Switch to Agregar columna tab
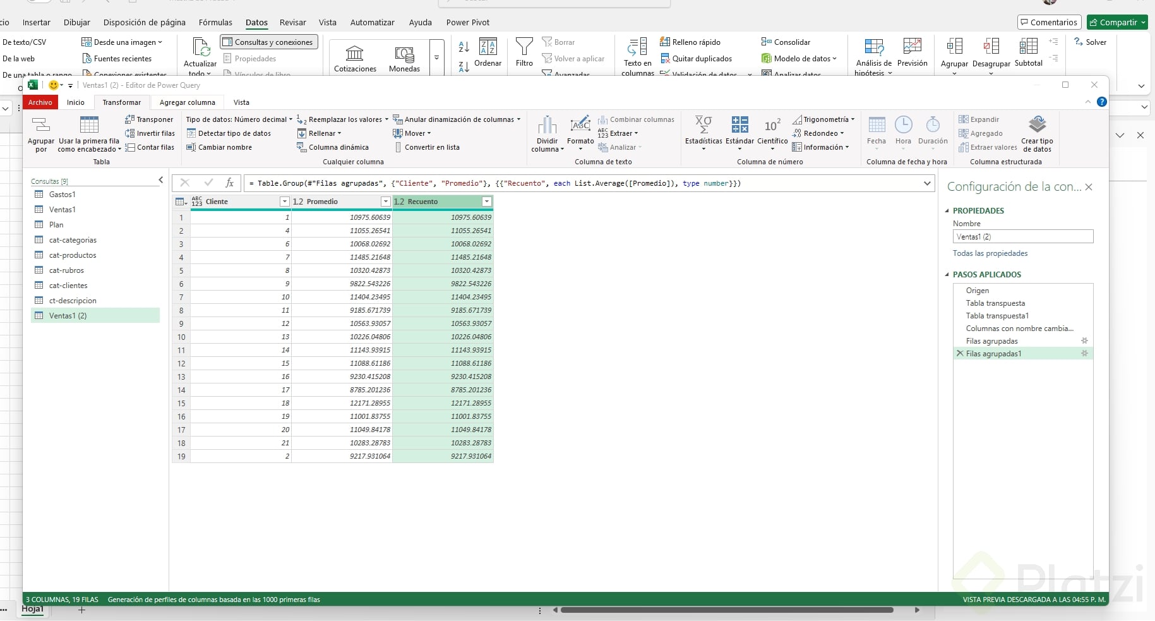Image resolution: width=1155 pixels, height=621 pixels. tap(187, 102)
